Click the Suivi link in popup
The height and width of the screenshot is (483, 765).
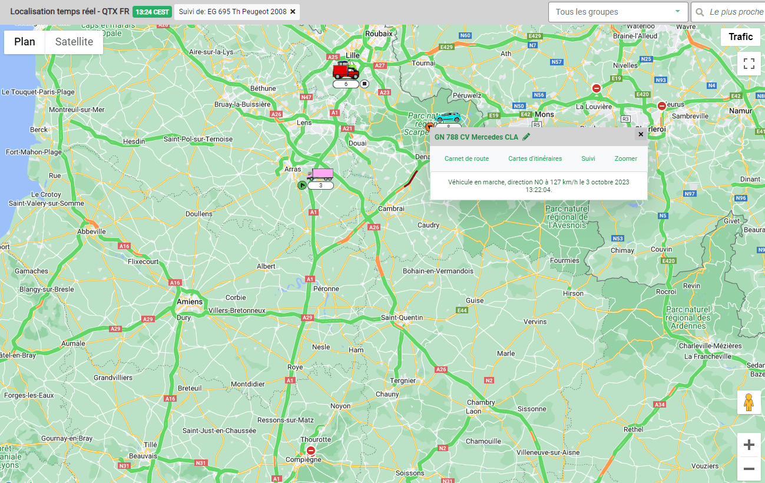click(588, 158)
